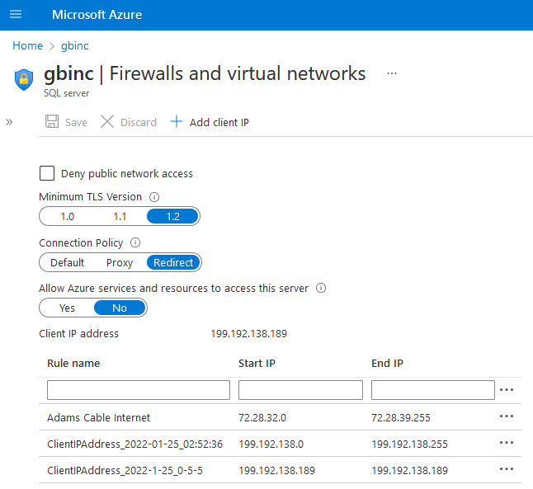Click the Microsoft Azure header title
533x489 pixels.
97,15
